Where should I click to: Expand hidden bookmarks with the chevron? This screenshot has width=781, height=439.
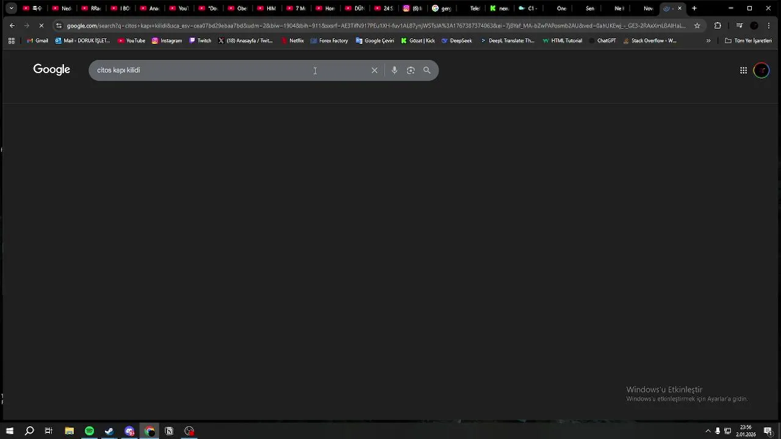coord(708,41)
